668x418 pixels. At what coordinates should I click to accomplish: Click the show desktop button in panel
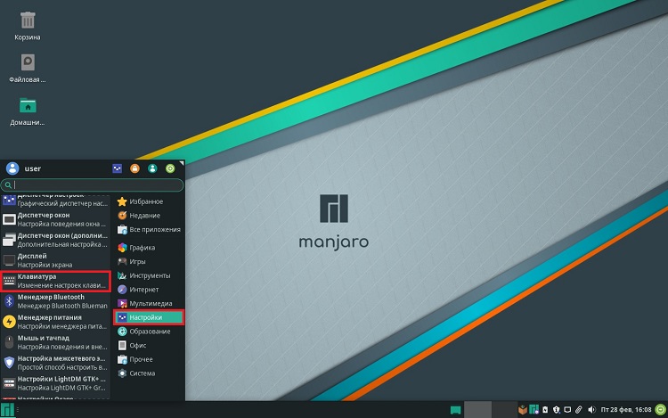(454, 410)
